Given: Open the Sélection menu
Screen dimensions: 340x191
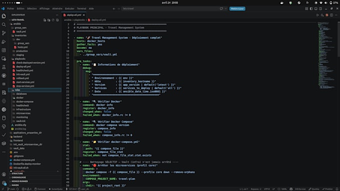Looking at the screenshot, I should (x=32, y=8).
